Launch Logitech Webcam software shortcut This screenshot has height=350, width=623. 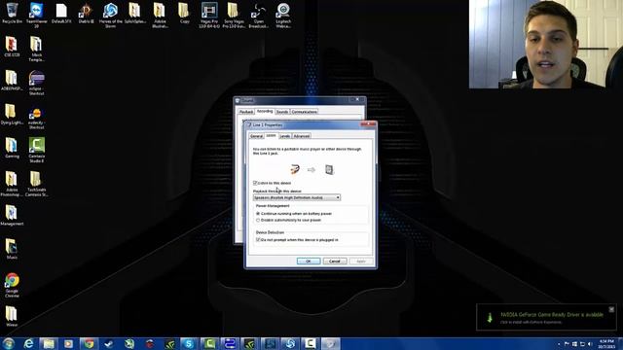283,15
